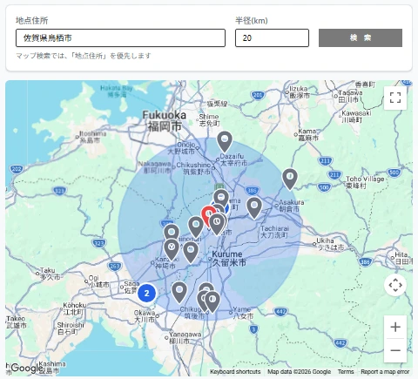This screenshot has width=418, height=379.
Task: Open the map Terms link
Action: tap(346, 372)
